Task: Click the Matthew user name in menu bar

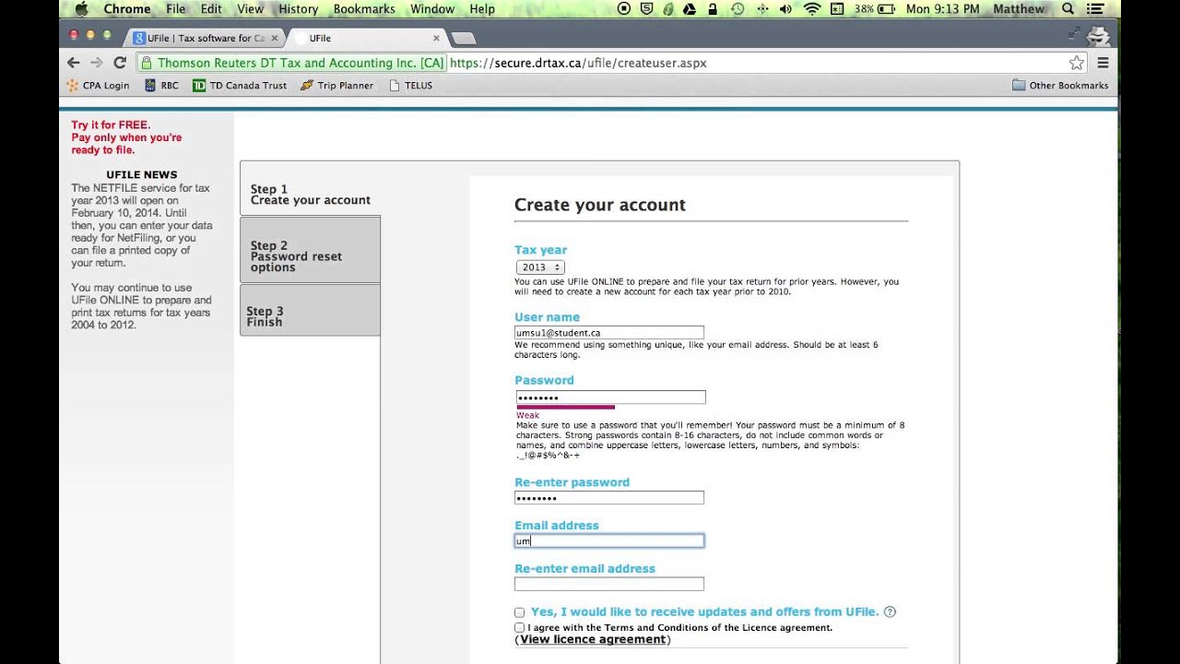Action: (1020, 9)
